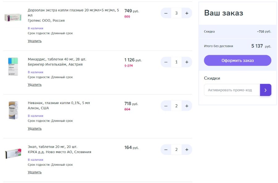Open the Неванак eye drops thumbnail

[13, 110]
